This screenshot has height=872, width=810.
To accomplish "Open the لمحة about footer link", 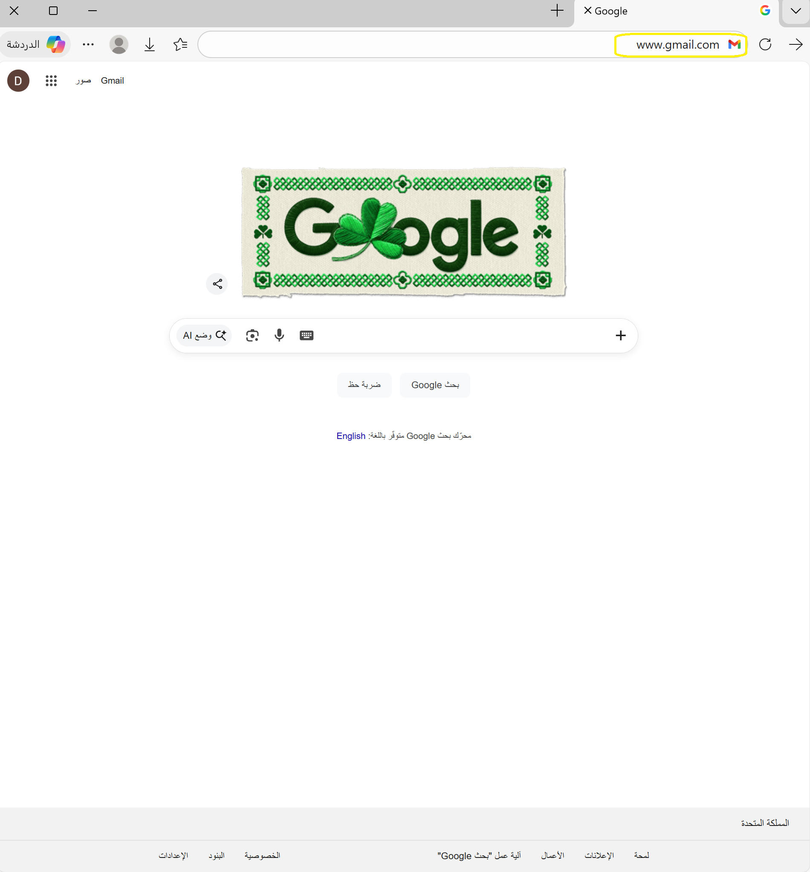I will (642, 855).
